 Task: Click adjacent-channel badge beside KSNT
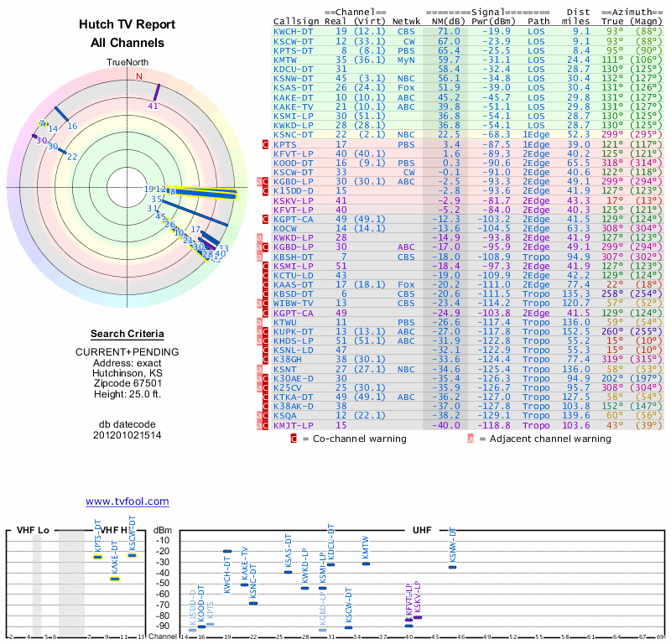259,369
